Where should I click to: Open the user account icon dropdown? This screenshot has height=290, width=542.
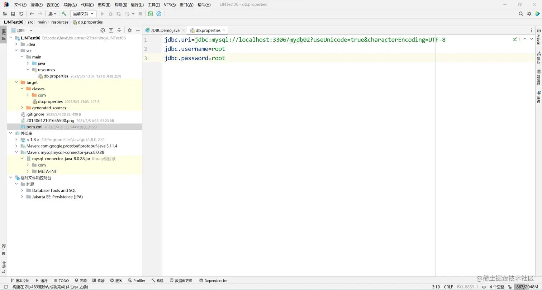(x=52, y=14)
